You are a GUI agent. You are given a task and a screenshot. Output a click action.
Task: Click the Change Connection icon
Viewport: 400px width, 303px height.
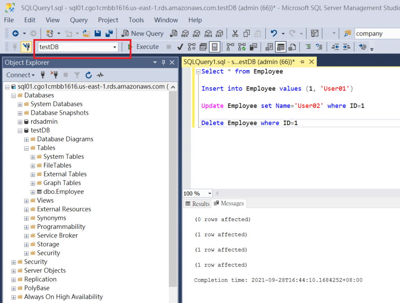click(26, 47)
